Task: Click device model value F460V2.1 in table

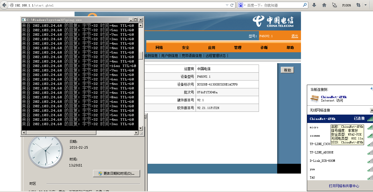Action: pyautogui.click(x=204, y=77)
